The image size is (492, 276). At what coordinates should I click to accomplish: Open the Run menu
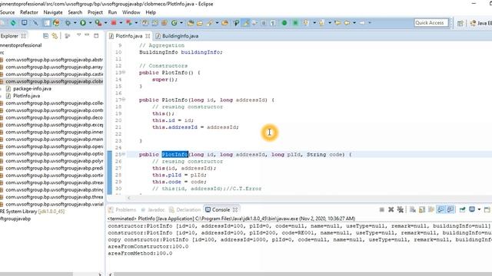click(112, 12)
